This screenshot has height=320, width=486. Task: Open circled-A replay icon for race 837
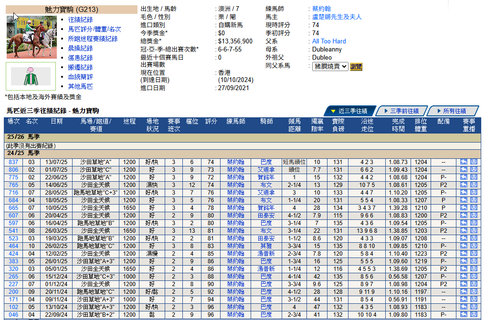click(x=474, y=162)
